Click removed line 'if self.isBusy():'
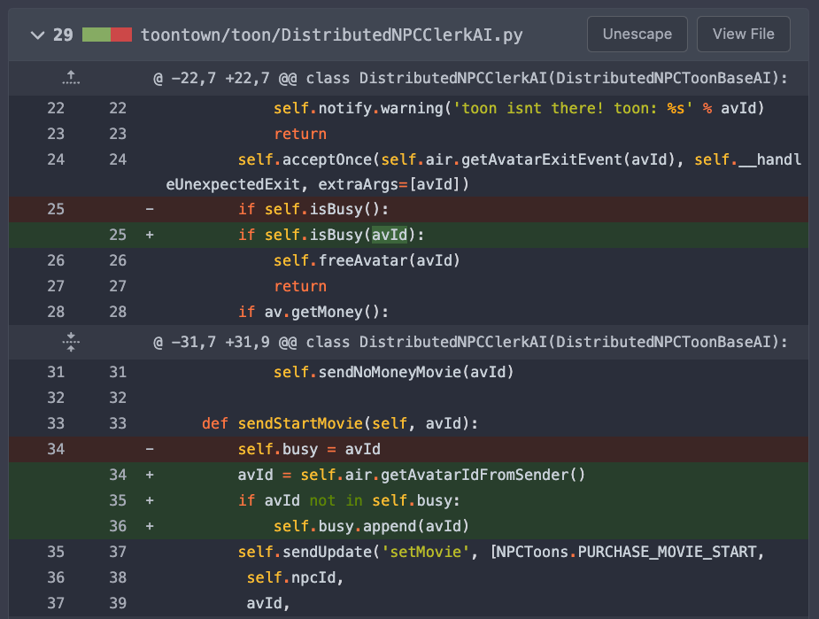The width and height of the screenshot is (819, 619). [x=313, y=210]
